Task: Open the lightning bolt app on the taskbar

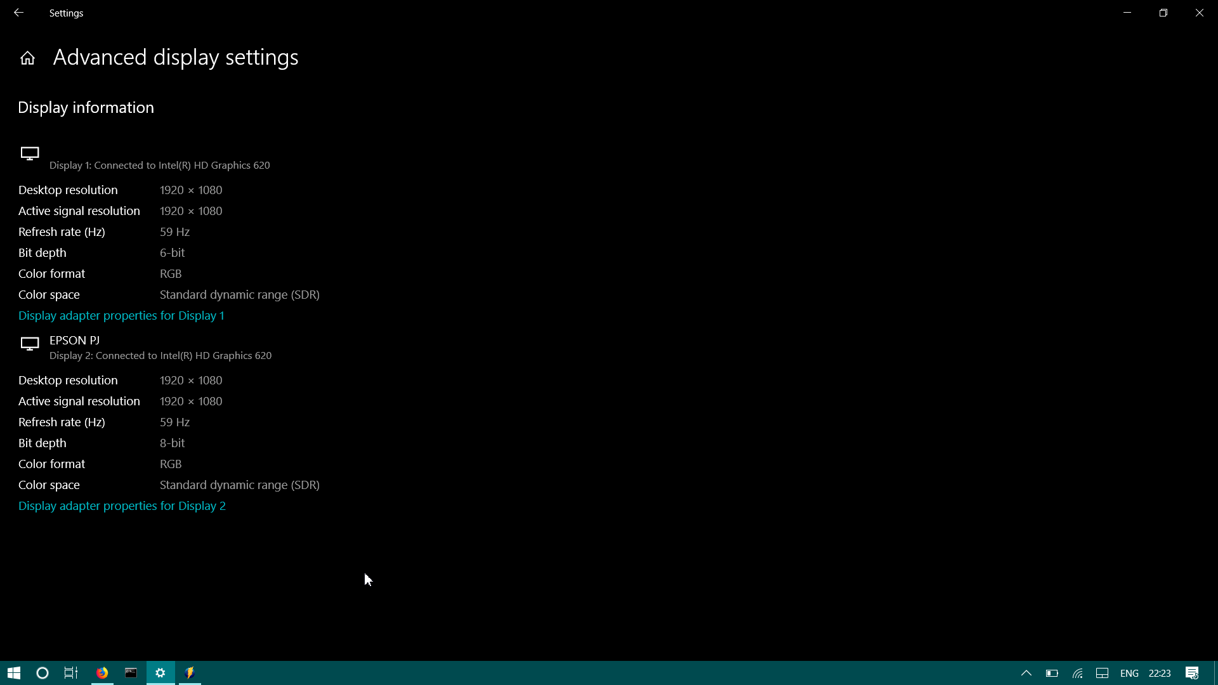Action: click(x=189, y=672)
